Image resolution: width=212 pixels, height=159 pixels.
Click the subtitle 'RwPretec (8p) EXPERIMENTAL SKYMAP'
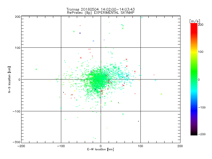coord(100,13)
